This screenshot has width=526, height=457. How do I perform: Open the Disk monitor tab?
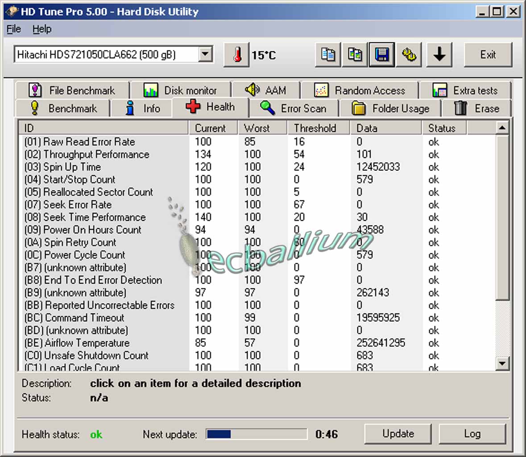(180, 91)
